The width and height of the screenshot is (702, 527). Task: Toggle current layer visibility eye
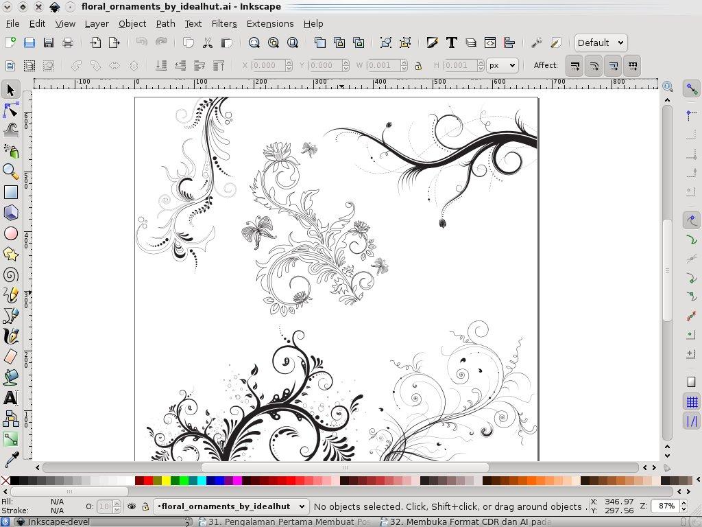click(132, 506)
